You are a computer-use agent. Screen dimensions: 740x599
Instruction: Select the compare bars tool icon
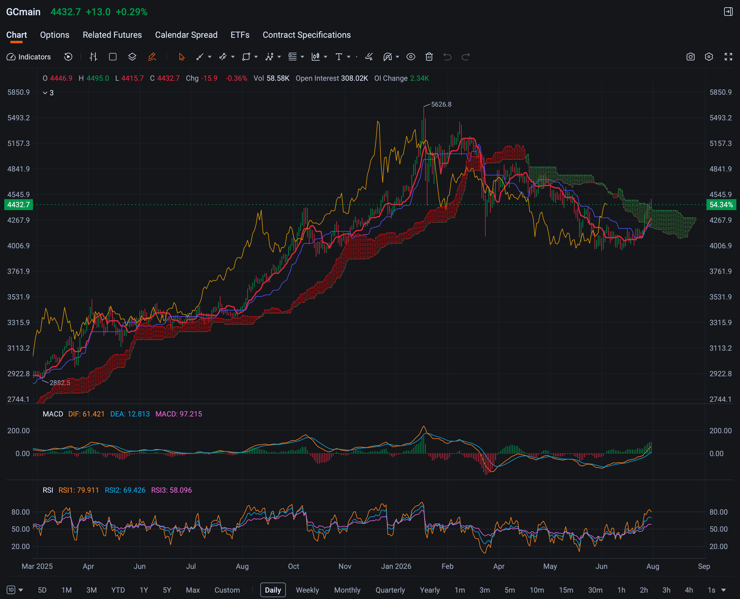(93, 57)
